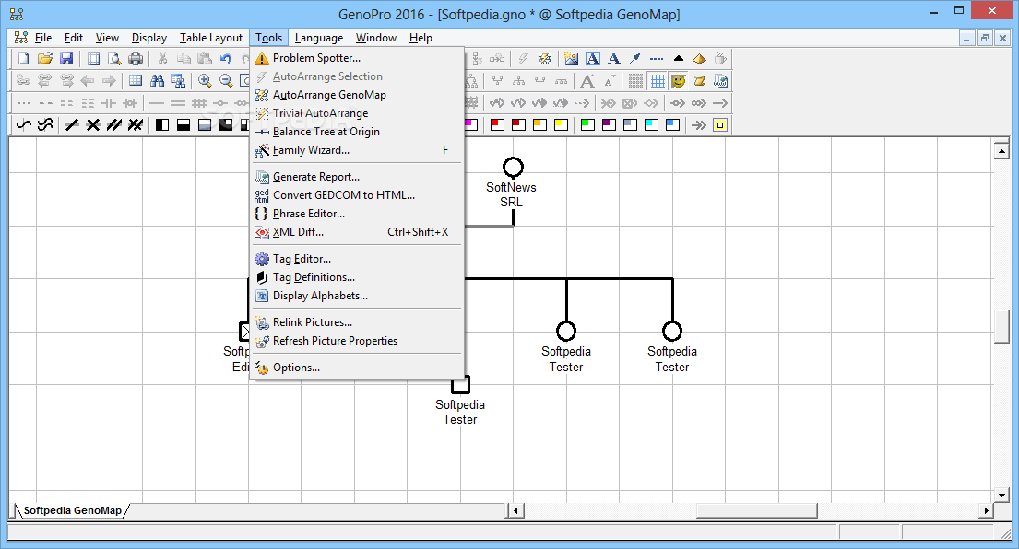Screen dimensions: 1019x549
Task: Click the golden pyramid icon
Action: click(699, 58)
